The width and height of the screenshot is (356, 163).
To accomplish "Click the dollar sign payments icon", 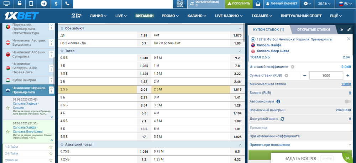I will pos(56,4).
